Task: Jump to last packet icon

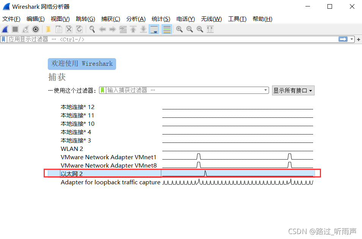Action: [143, 29]
